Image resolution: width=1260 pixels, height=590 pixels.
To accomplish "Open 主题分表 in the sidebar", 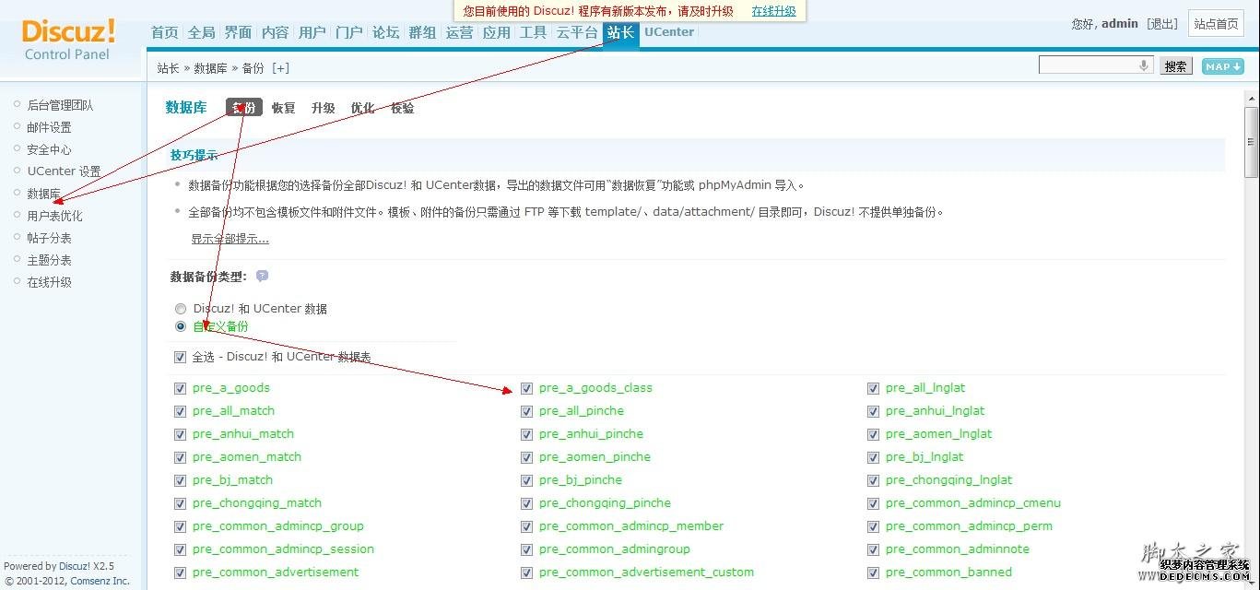I will (49, 260).
